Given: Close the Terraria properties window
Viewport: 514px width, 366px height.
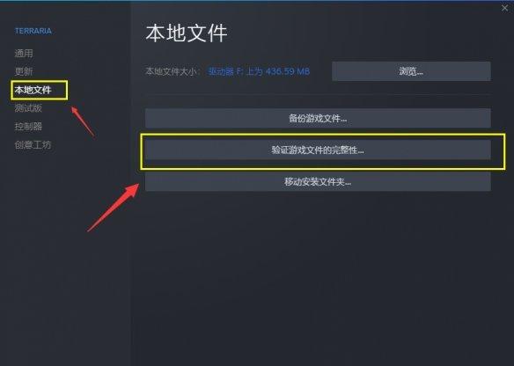Looking at the screenshot, I should tap(504, 8).
